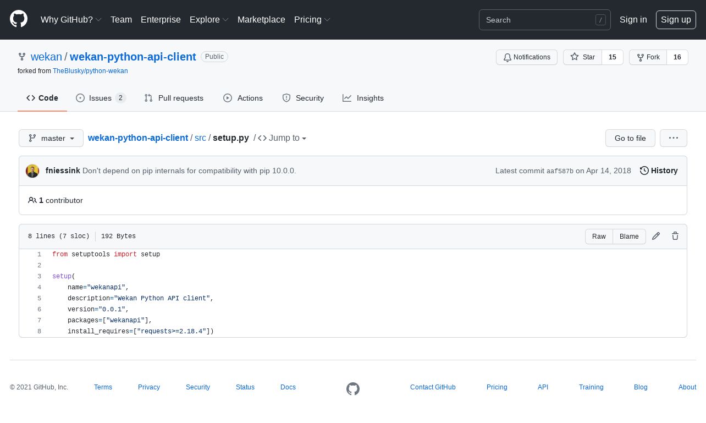Expand the Pricing dropdown in header
This screenshot has width=706, height=423.
[312, 20]
